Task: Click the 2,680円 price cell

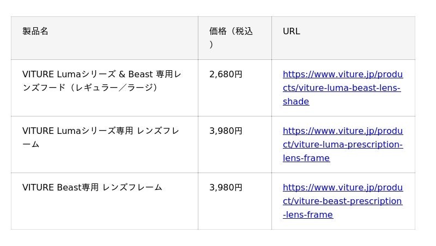Action: [226, 75]
